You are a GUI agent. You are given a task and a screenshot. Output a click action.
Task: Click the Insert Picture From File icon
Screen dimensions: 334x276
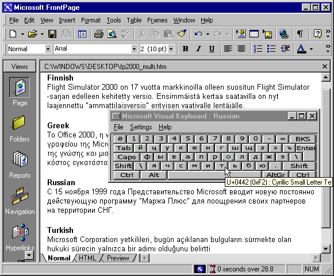point(267,34)
